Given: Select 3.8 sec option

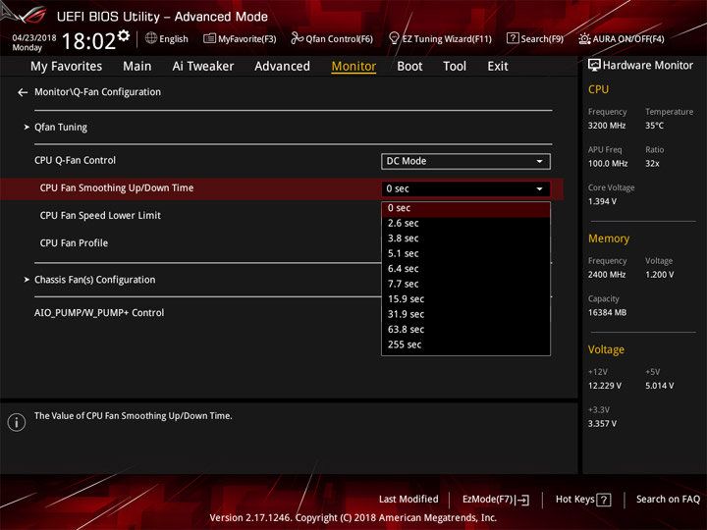Looking at the screenshot, I should pyautogui.click(x=465, y=238).
